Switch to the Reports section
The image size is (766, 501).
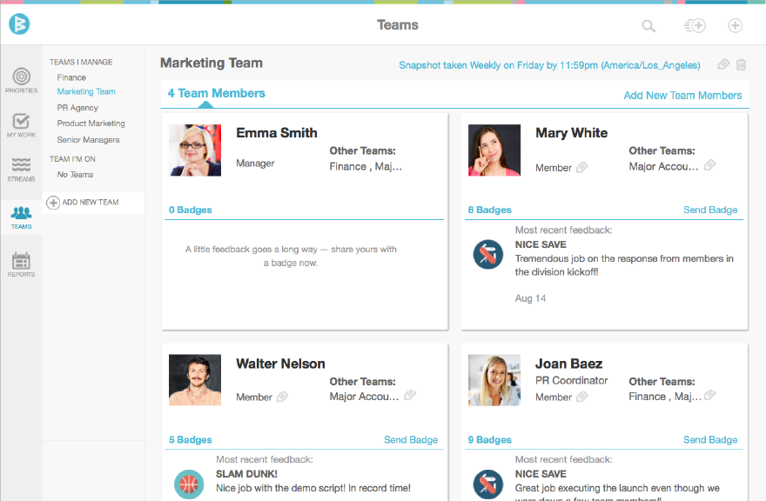click(21, 260)
